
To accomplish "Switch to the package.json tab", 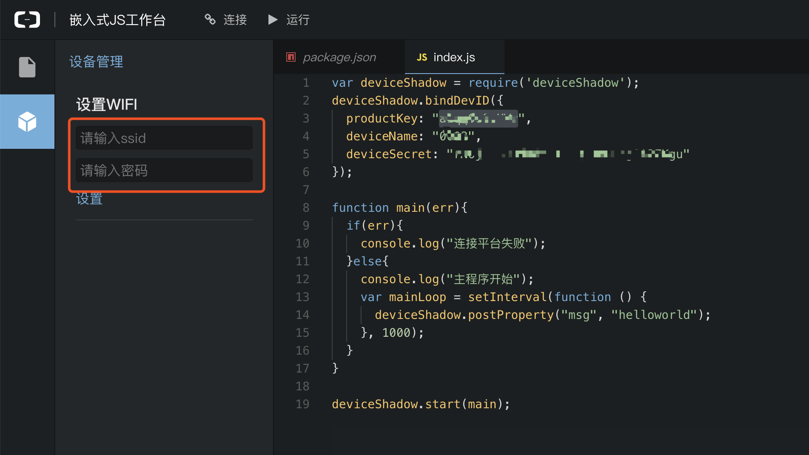I will [339, 57].
